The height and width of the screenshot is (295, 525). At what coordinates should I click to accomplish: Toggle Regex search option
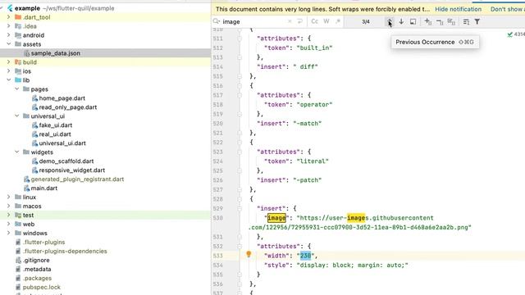338,21
